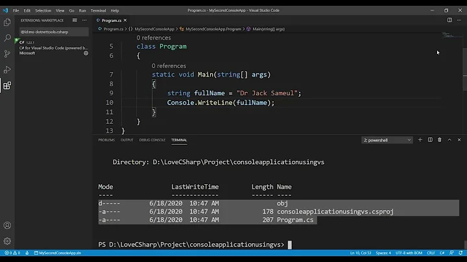Click MySecondConsoleApp.sln in status bar

coord(58,253)
